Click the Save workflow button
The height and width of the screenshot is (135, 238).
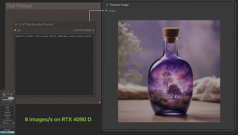(7, 107)
